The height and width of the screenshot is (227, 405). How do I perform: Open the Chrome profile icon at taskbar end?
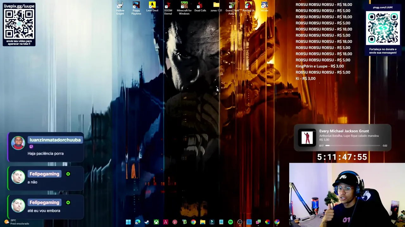click(x=277, y=222)
